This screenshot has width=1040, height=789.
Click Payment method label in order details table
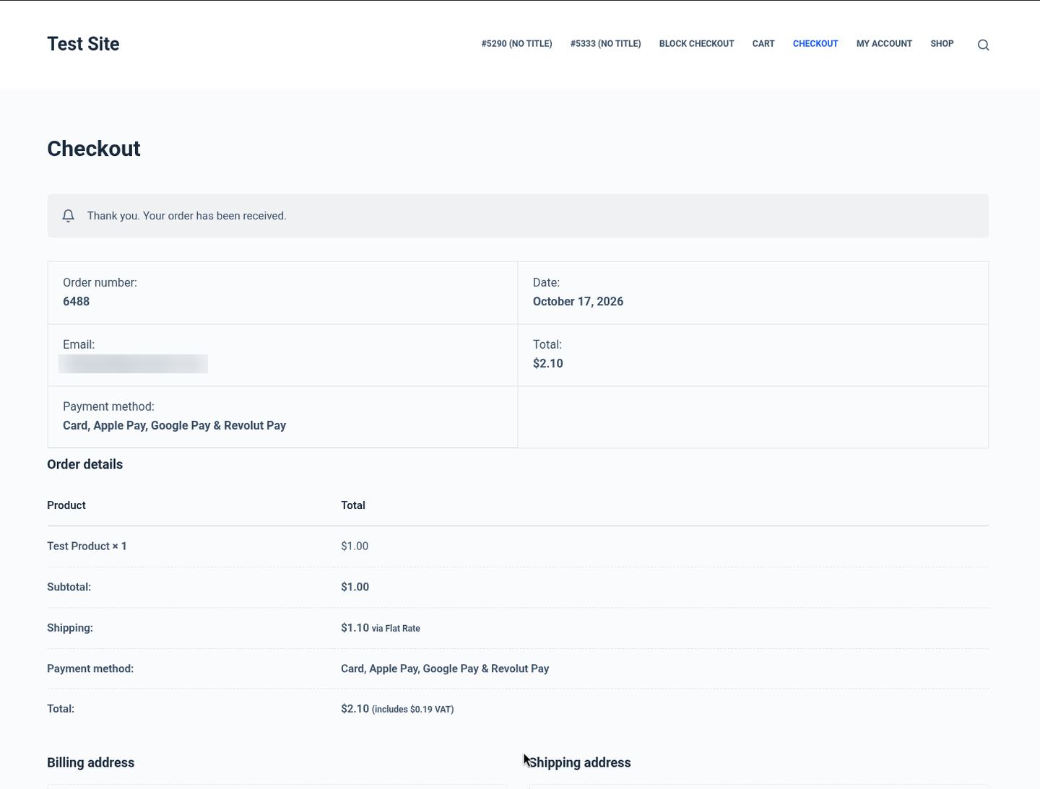tap(90, 668)
